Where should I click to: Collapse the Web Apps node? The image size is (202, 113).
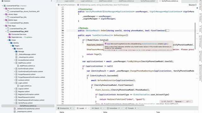(x=4, y=26)
